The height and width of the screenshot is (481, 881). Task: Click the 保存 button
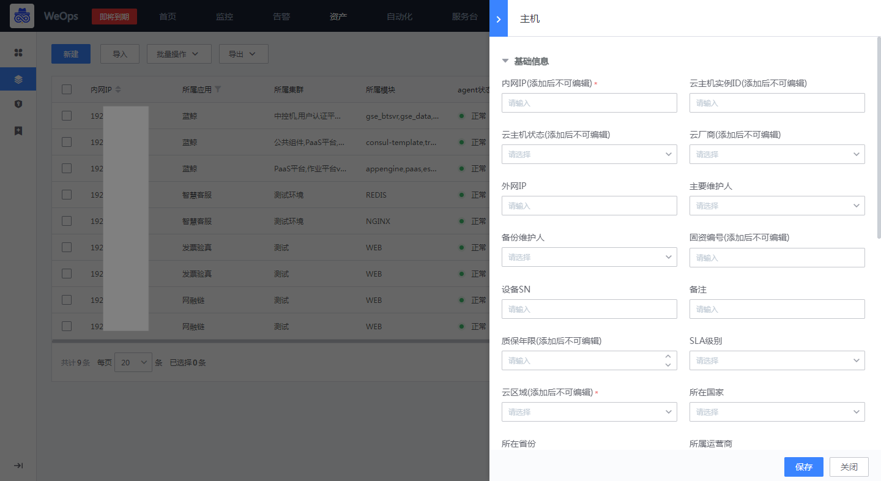803,466
